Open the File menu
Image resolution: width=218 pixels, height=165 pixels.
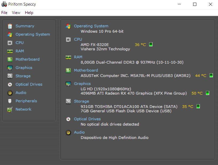click(4, 13)
